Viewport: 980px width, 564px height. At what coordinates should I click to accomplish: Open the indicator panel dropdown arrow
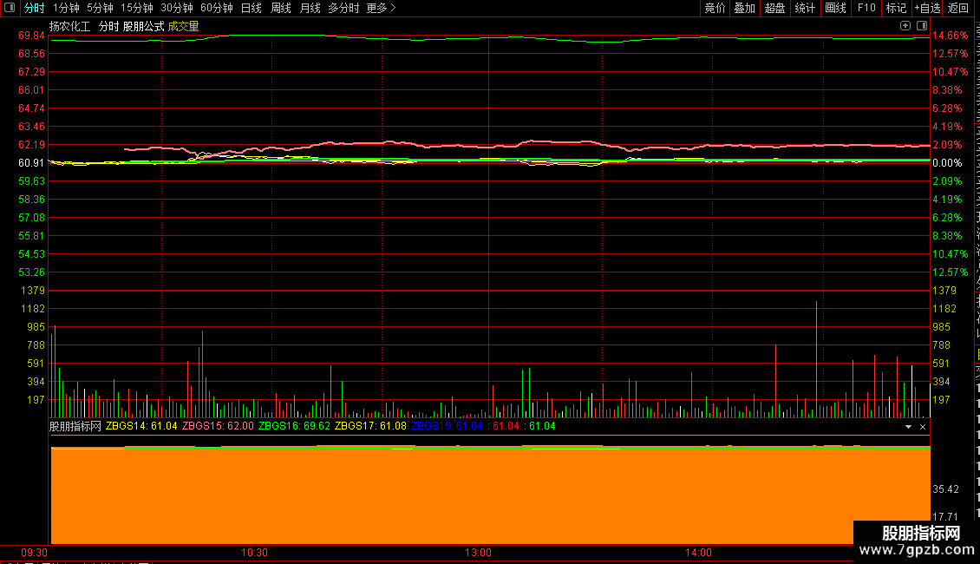(x=908, y=426)
